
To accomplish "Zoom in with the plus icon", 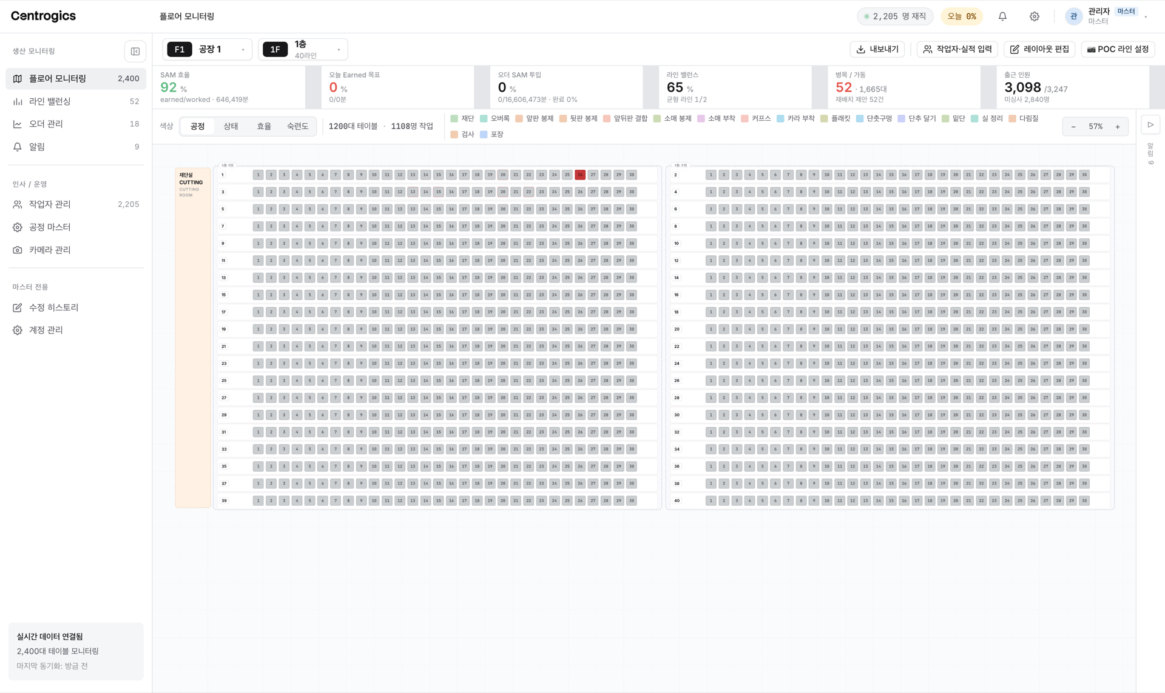I will click(x=1118, y=127).
